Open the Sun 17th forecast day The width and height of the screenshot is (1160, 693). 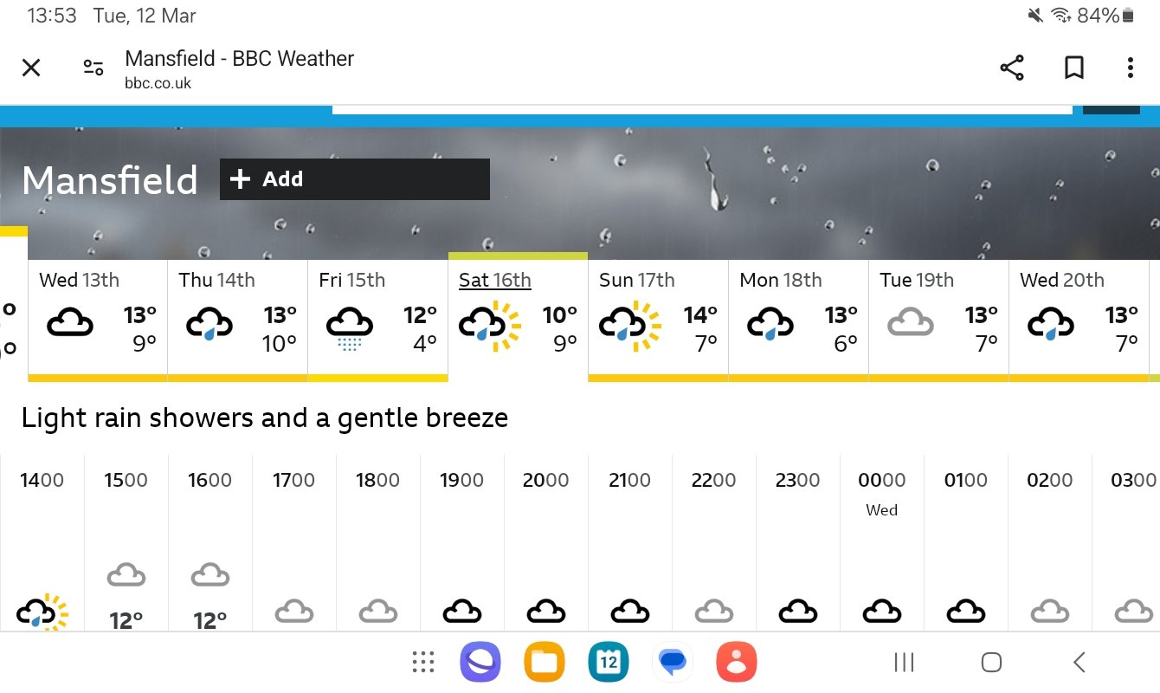[658, 321]
